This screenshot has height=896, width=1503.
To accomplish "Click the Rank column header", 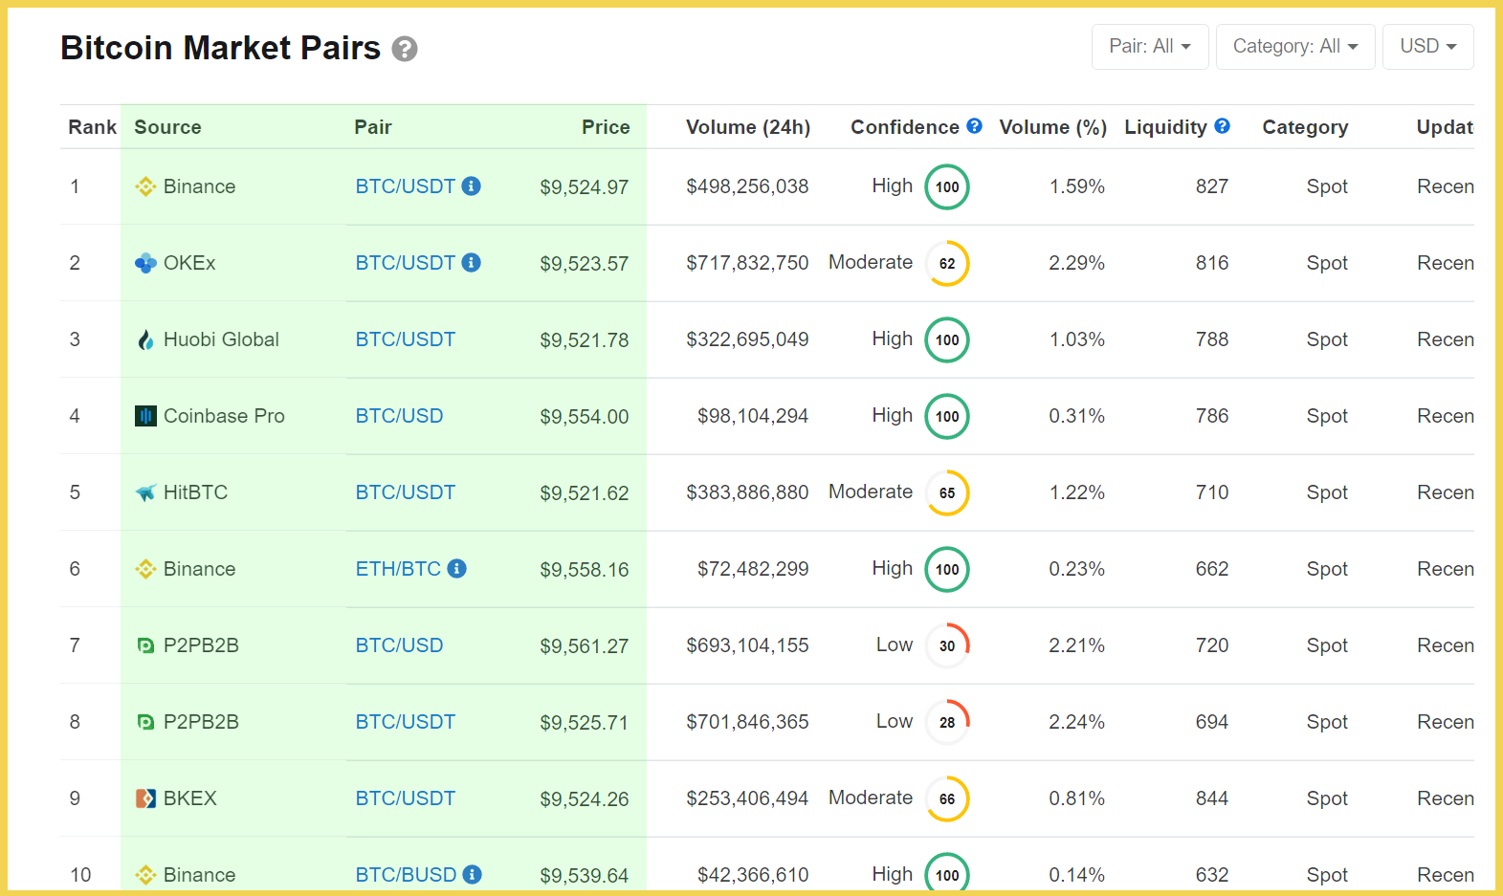I will pos(92,127).
